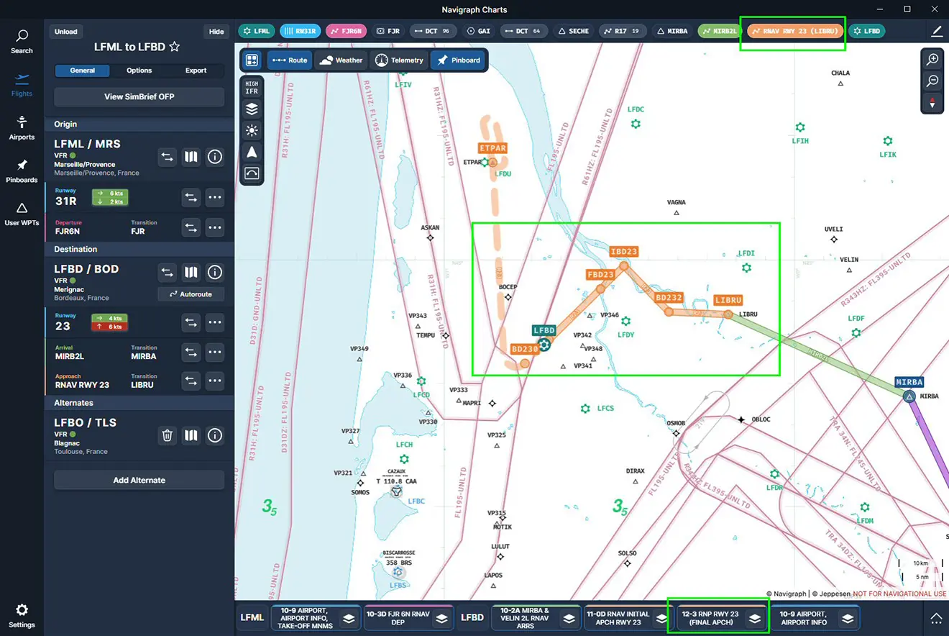Change the RNAV RWY 23 approach
The image size is (949, 636).
point(191,381)
